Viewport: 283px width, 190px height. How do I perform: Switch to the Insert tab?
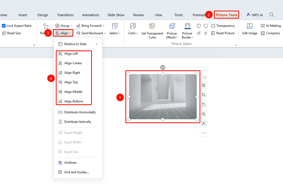click(x=23, y=15)
